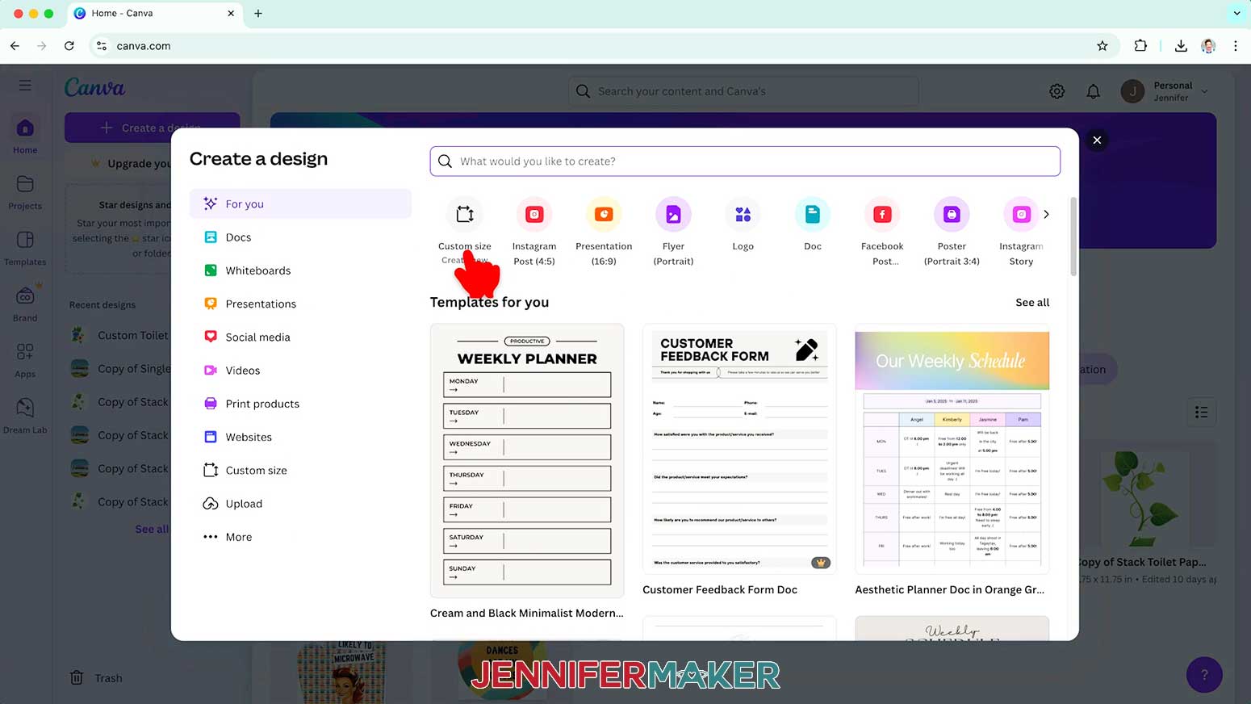Click See all under Recent designs
The width and height of the screenshot is (1251, 704).
coord(152,529)
